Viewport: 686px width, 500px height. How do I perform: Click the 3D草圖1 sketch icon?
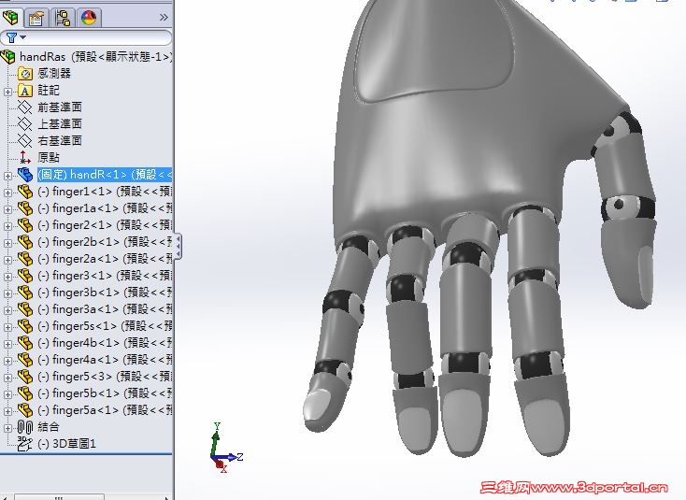click(x=25, y=444)
